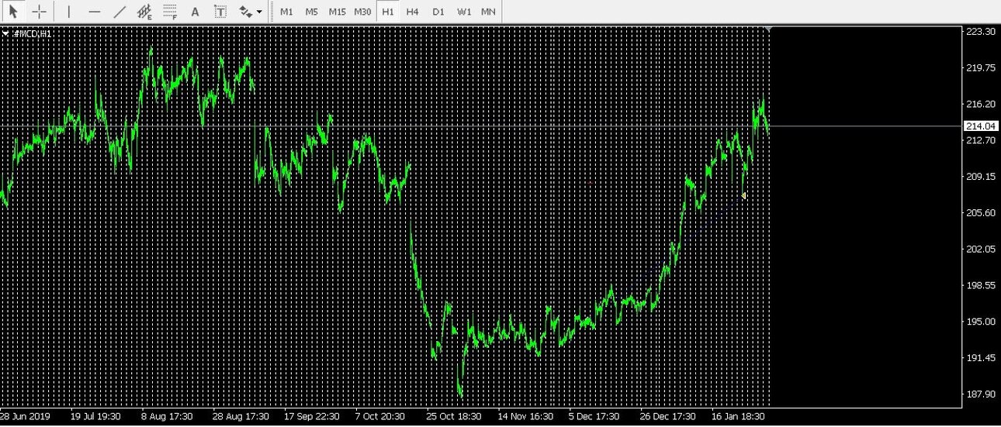Switch chart to M15 timeframe

[x=337, y=12]
